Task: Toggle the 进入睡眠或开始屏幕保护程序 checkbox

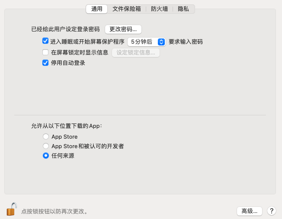Action: [45, 41]
